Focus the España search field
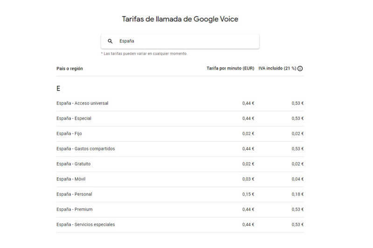 (x=180, y=41)
